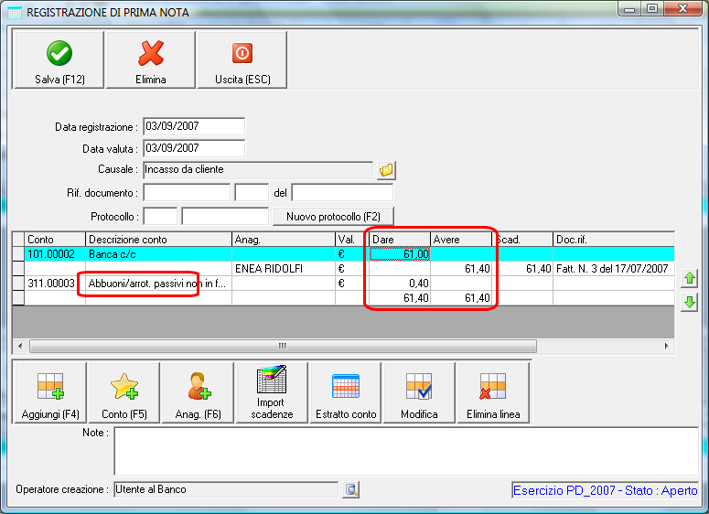Click the grid scrollbar right arrow
709x514 pixels.
667,347
